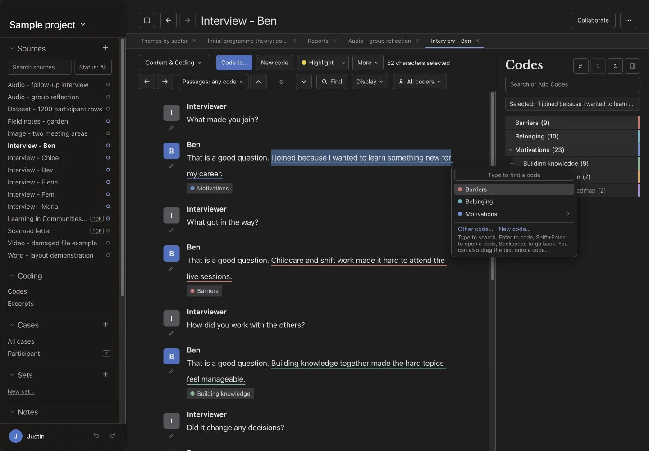The image size is (649, 451).
Task: Choose Motivations in the code popup
Action: click(514, 214)
